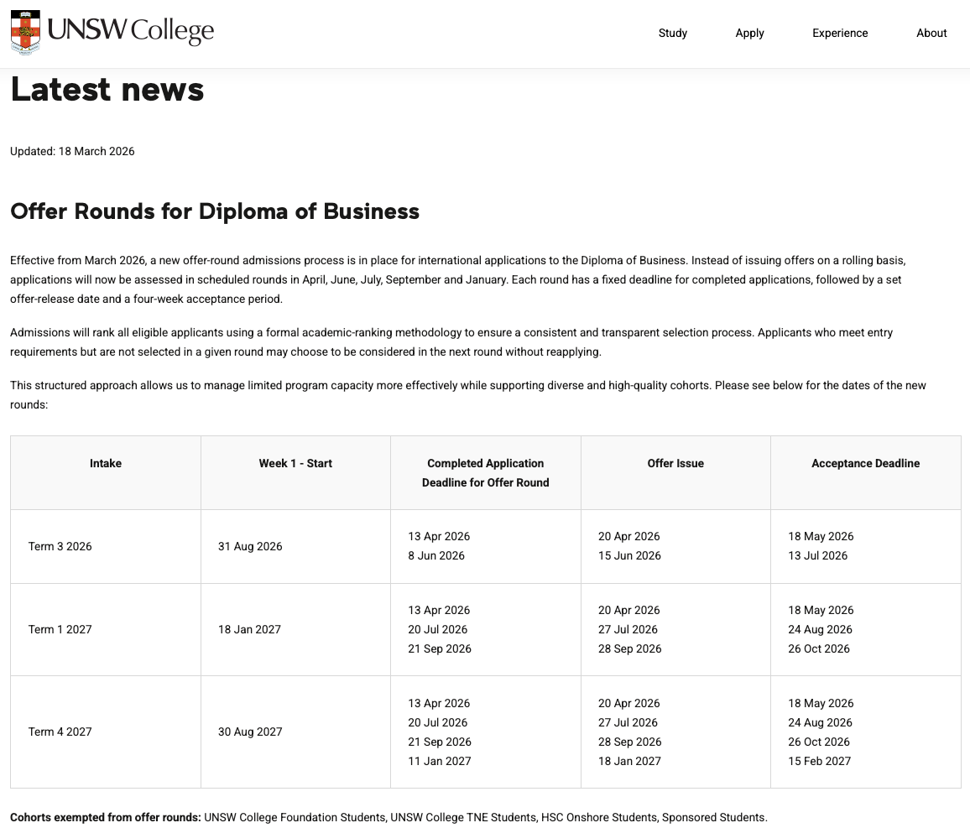Click the 31 Aug 2026 start date
Image resolution: width=970 pixels, height=828 pixels.
(x=250, y=546)
